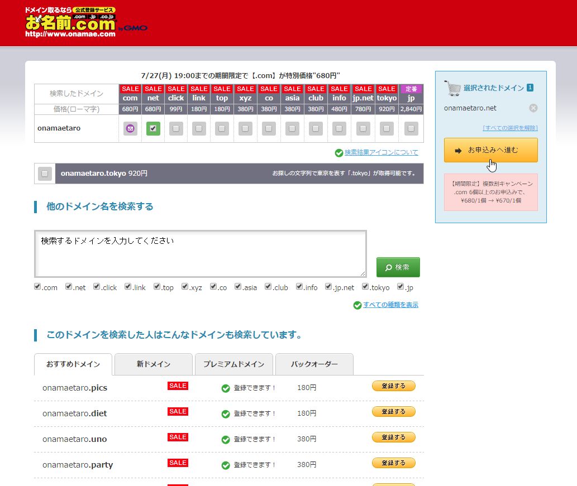577x486 pixels.
Task: Proceed with お申込みへ進む button
Action: [x=490, y=150]
